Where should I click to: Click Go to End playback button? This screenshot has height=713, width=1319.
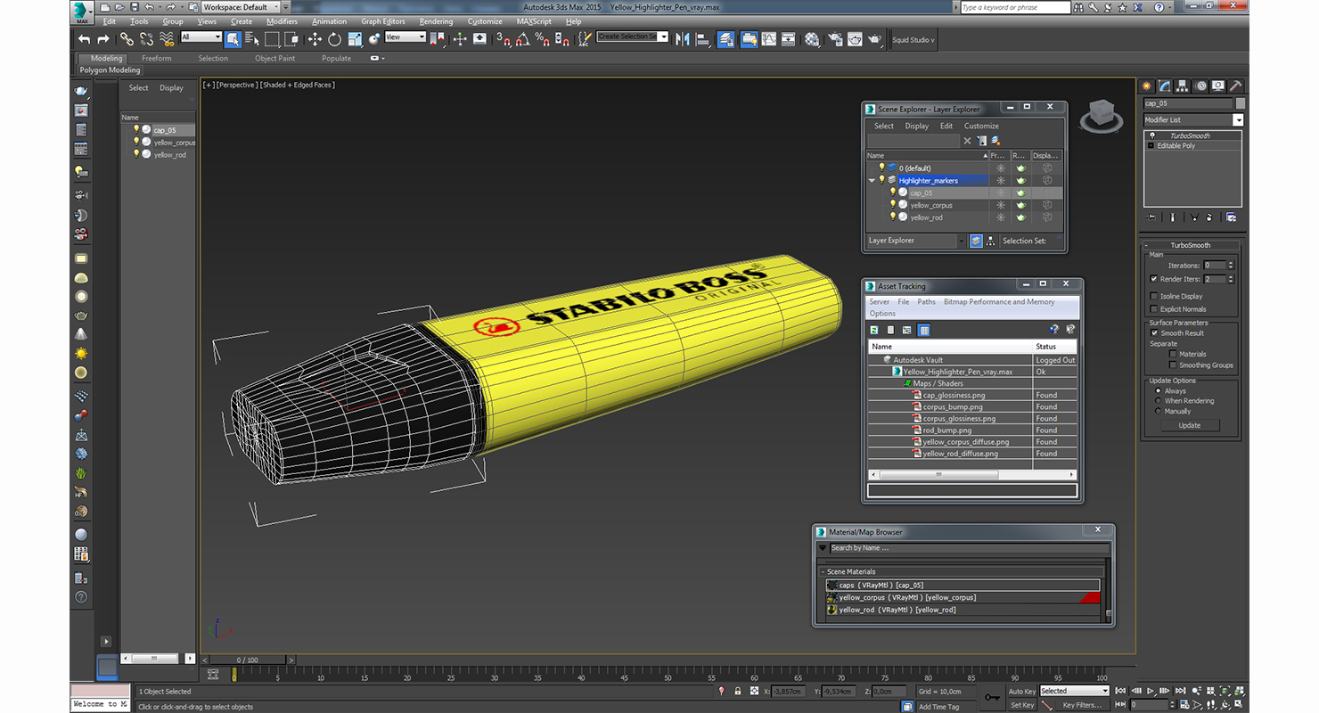pos(1180,691)
